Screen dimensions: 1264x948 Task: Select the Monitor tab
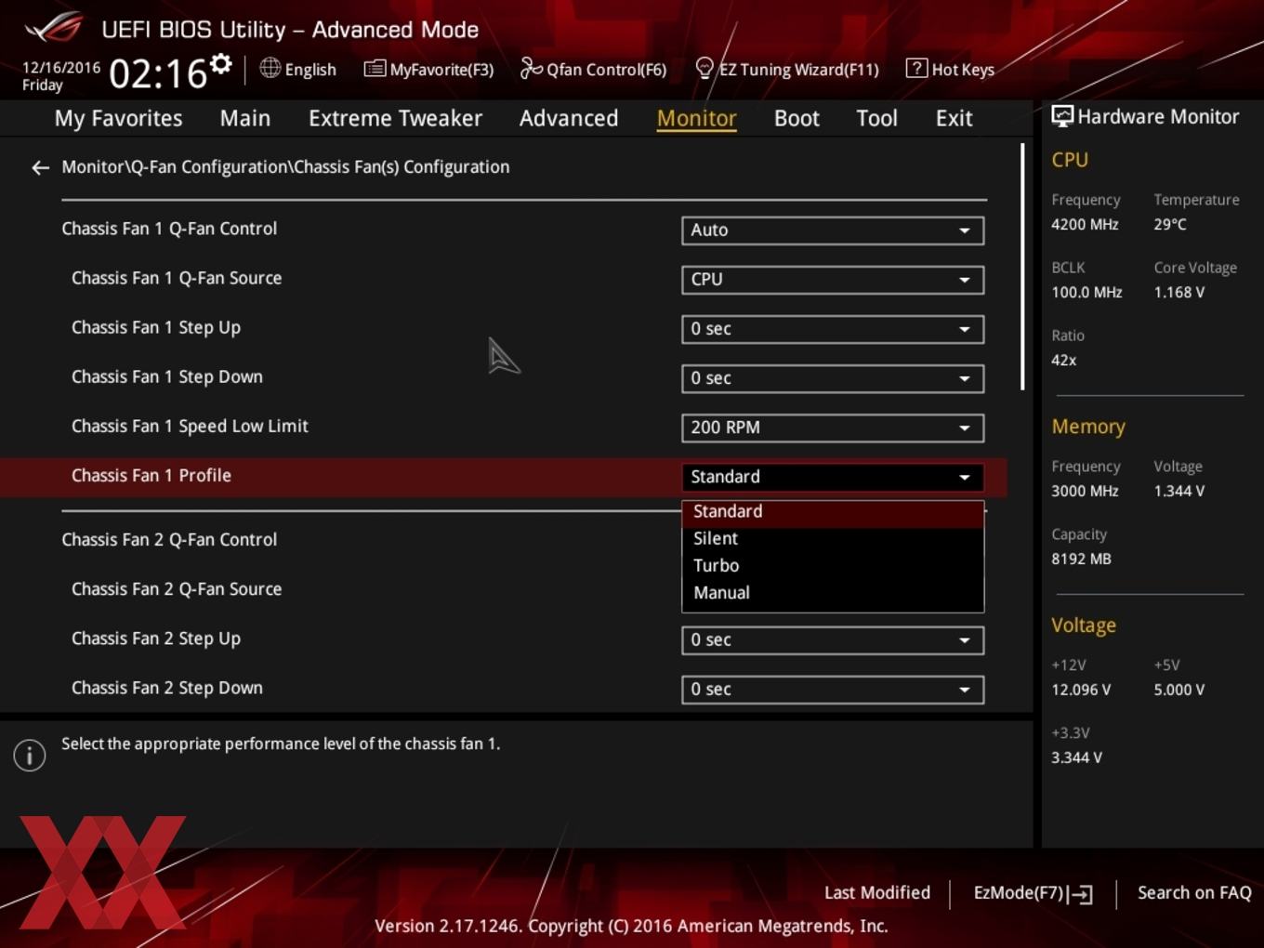click(697, 118)
